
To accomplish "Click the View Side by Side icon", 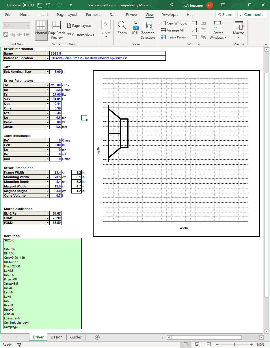I will pos(203,23).
